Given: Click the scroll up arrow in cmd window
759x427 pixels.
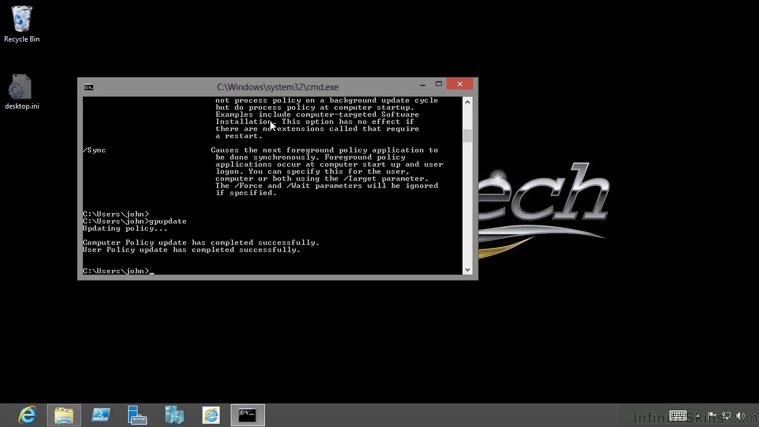Looking at the screenshot, I should 467,102.
